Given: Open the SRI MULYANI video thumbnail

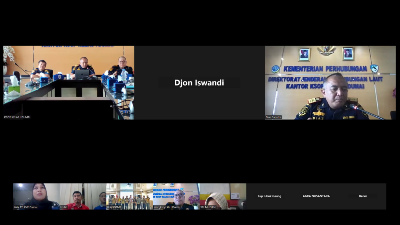Looking at the screenshot, I should click(x=223, y=197).
